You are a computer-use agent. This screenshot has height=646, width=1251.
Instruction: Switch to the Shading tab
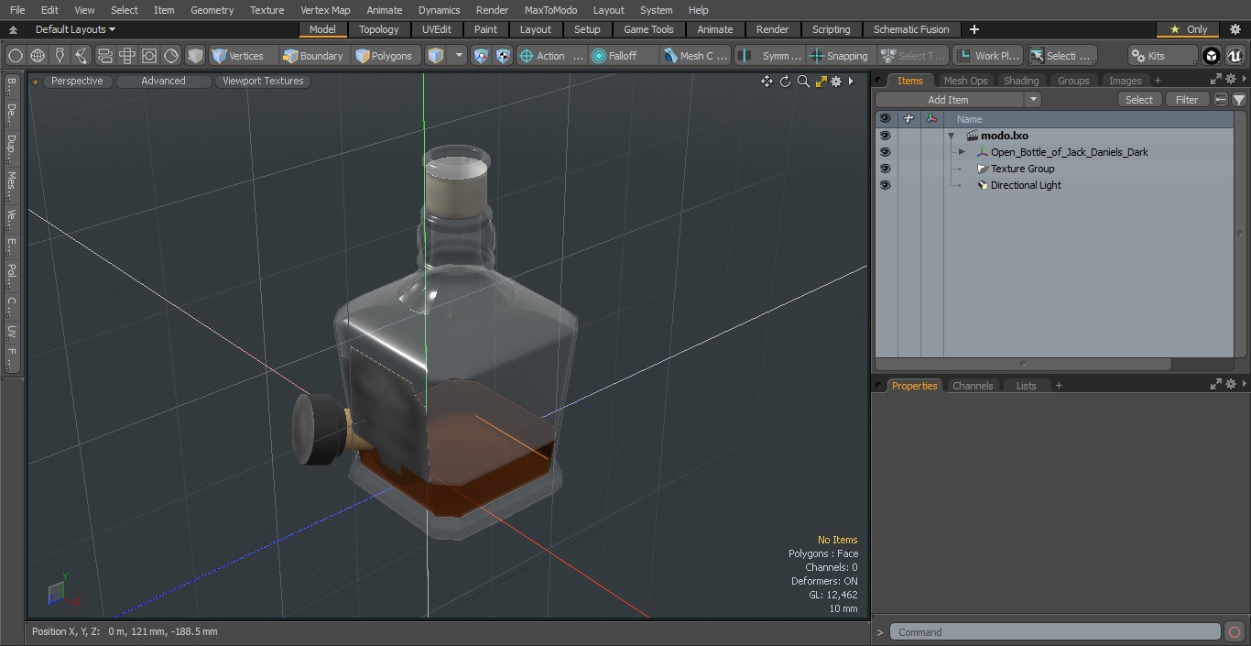(x=1021, y=81)
